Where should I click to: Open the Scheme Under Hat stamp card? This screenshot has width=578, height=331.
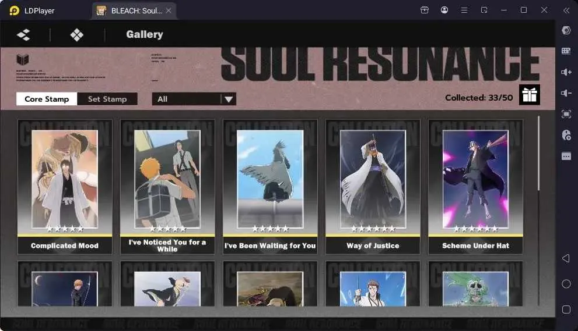pos(475,187)
